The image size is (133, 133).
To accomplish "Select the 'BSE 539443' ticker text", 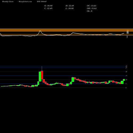I will coord(42,2).
